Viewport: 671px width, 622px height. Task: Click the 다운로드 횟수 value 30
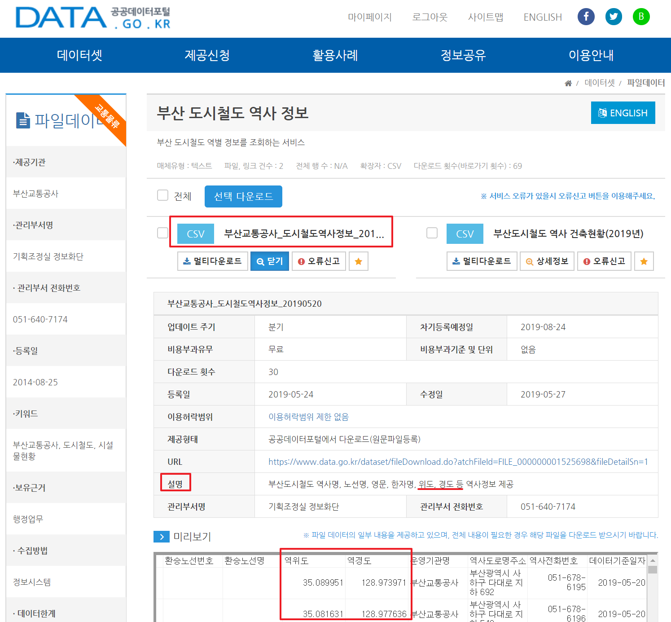[273, 372]
